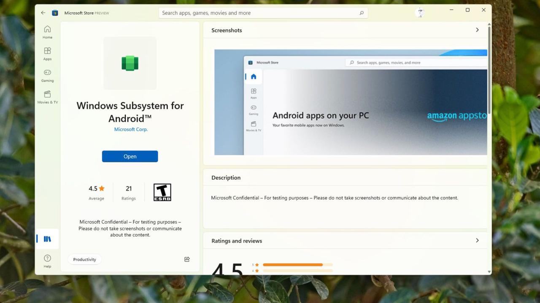Image resolution: width=540 pixels, height=303 pixels.
Task: Go back with the back arrow
Action: click(43, 13)
